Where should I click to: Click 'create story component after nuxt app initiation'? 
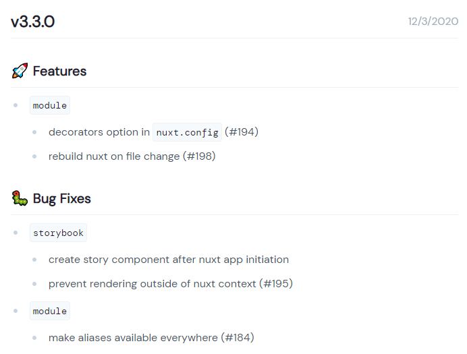point(169,260)
